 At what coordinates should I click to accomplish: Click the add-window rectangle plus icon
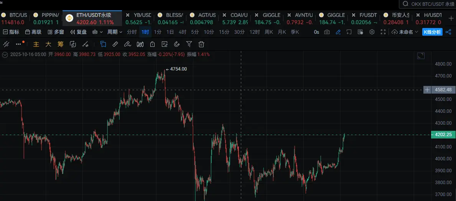349,32
